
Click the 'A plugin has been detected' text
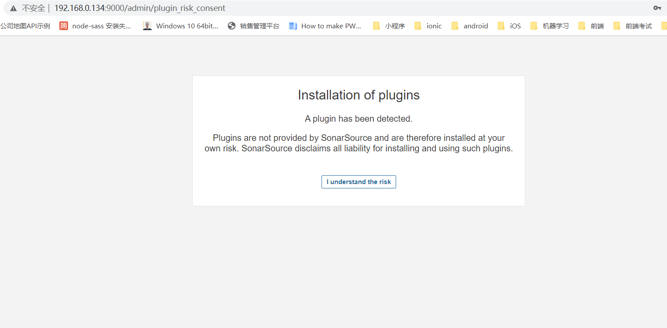pyautogui.click(x=359, y=119)
